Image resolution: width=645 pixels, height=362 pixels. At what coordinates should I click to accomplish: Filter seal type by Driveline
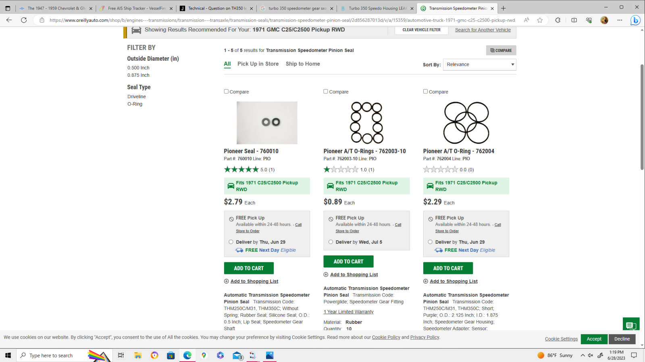tap(137, 97)
